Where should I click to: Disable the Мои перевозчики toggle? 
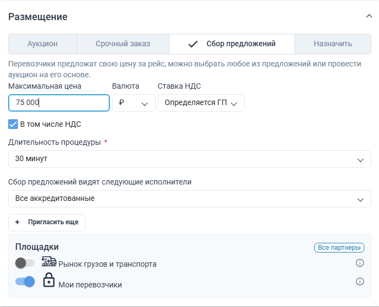click(25, 281)
